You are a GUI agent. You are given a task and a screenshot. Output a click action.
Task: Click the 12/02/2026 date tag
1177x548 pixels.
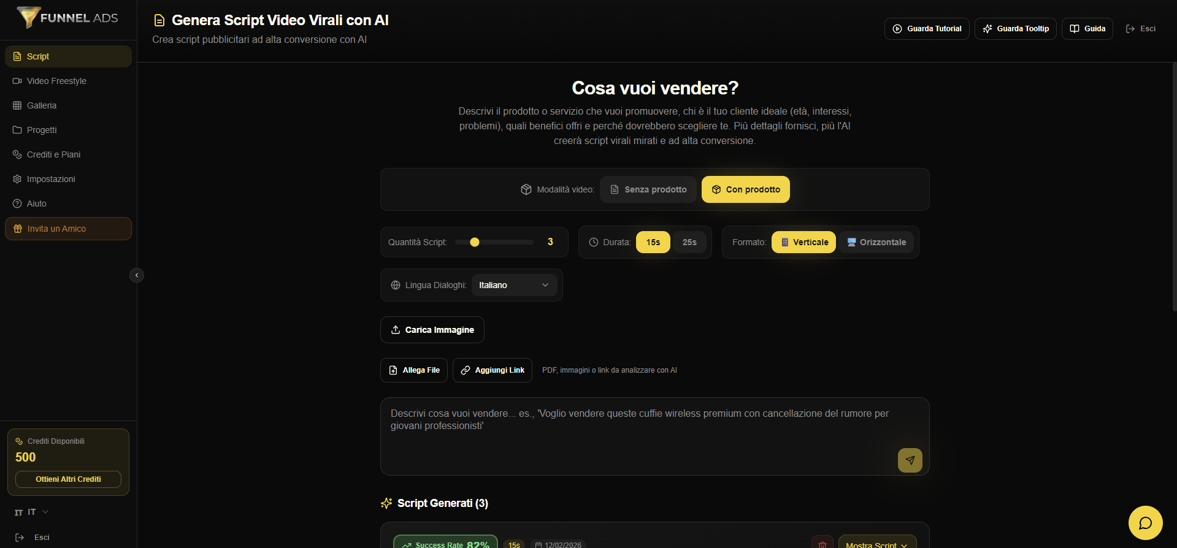click(559, 544)
